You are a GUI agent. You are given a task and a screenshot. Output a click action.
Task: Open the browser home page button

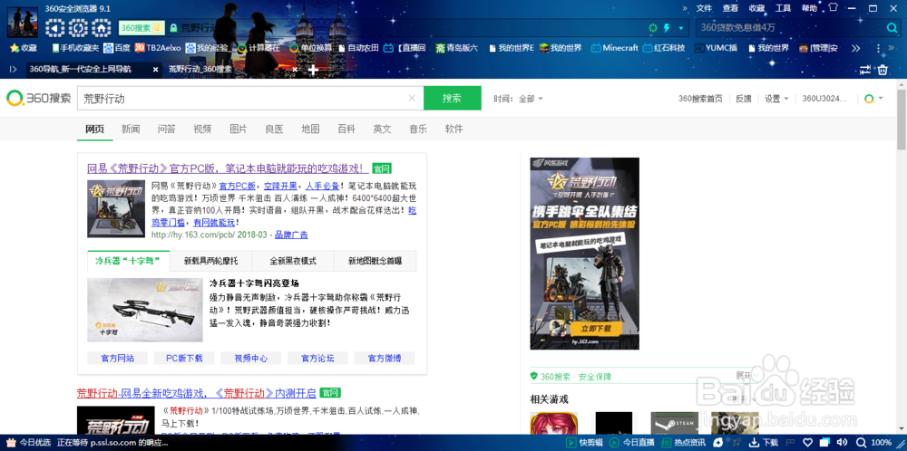point(101,28)
